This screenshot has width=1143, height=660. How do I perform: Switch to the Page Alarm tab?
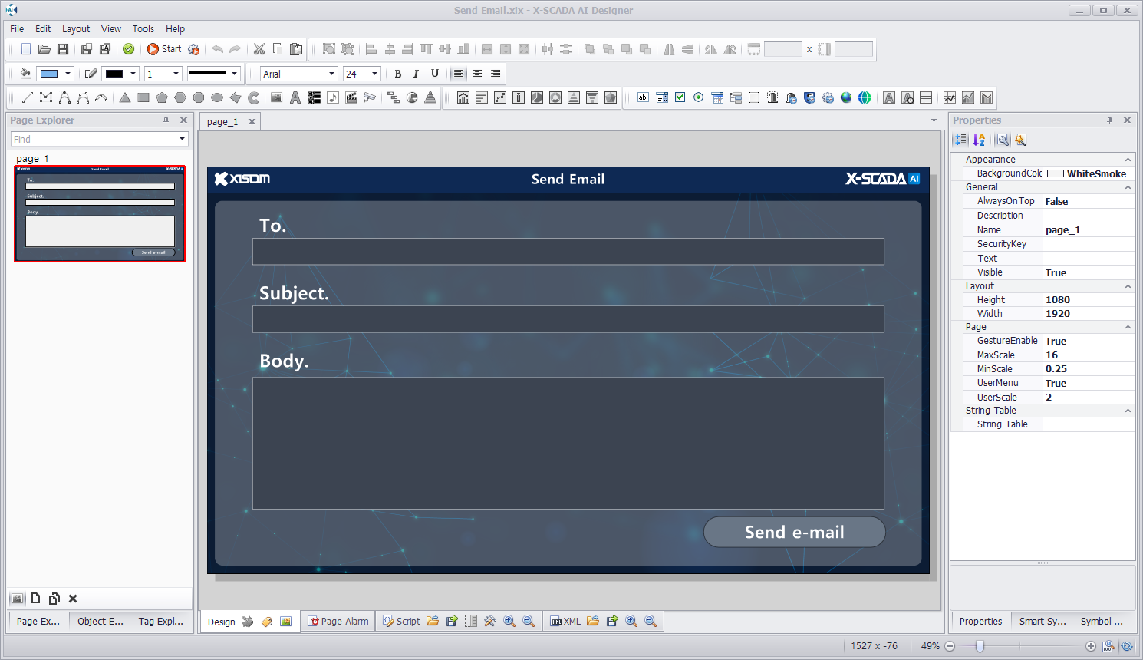(338, 622)
